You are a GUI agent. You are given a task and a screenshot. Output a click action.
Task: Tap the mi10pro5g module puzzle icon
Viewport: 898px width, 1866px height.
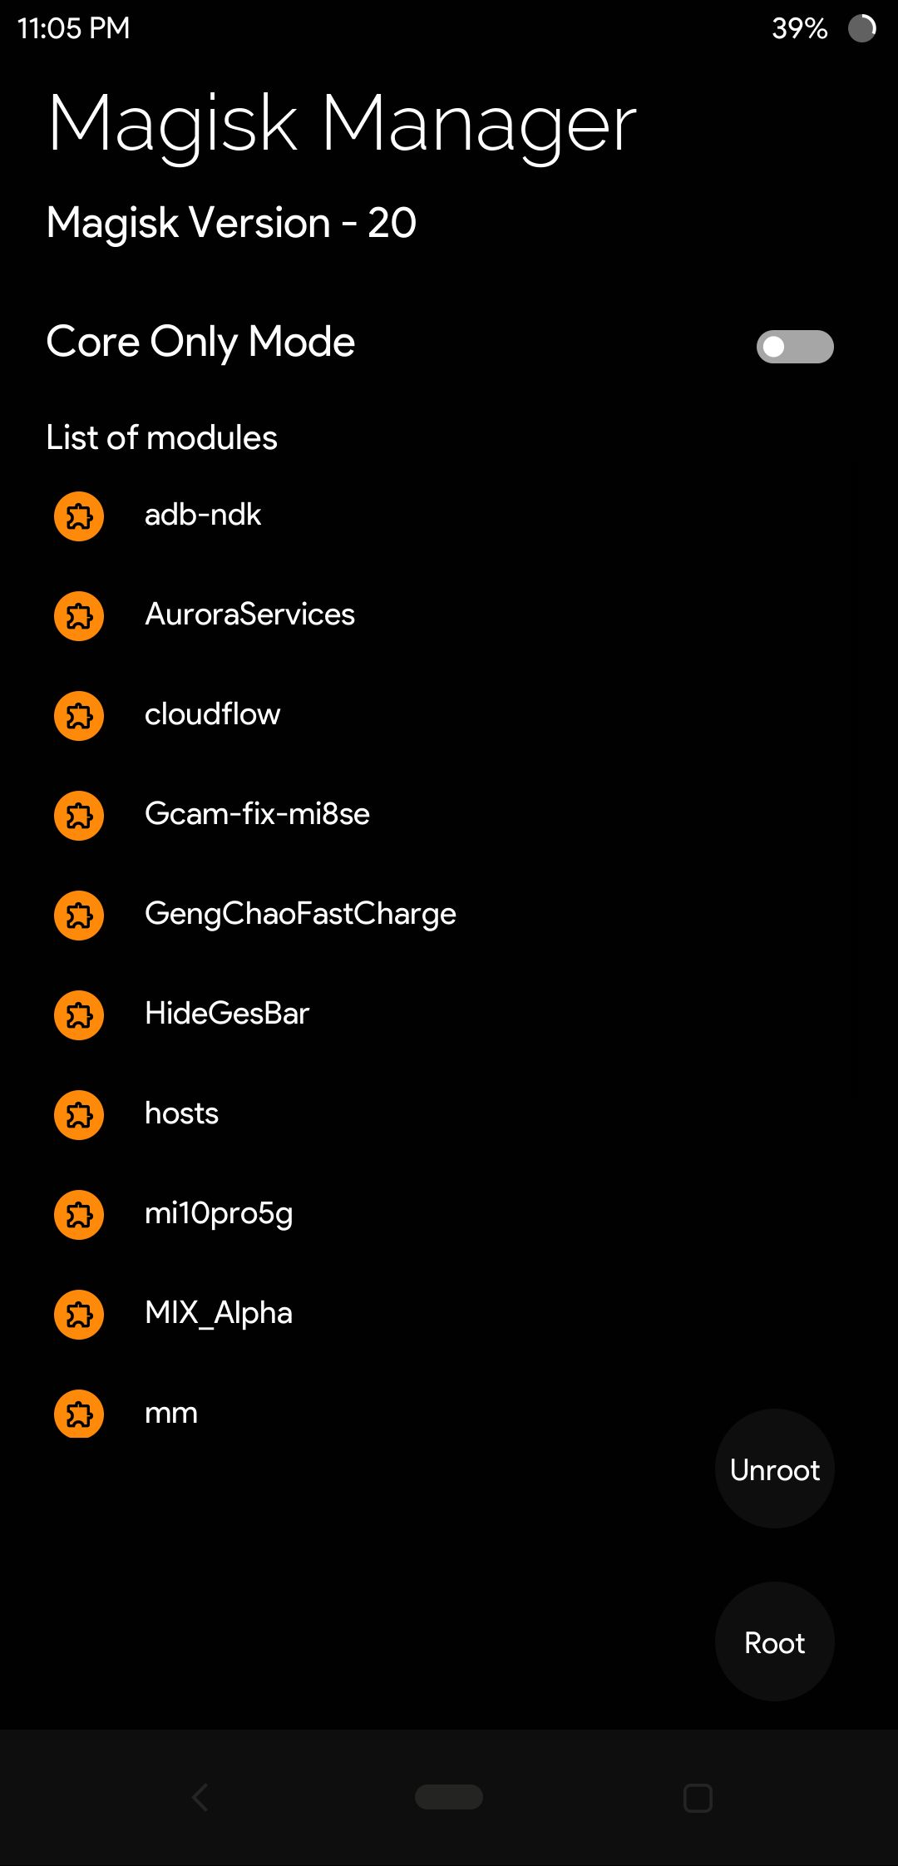79,1215
